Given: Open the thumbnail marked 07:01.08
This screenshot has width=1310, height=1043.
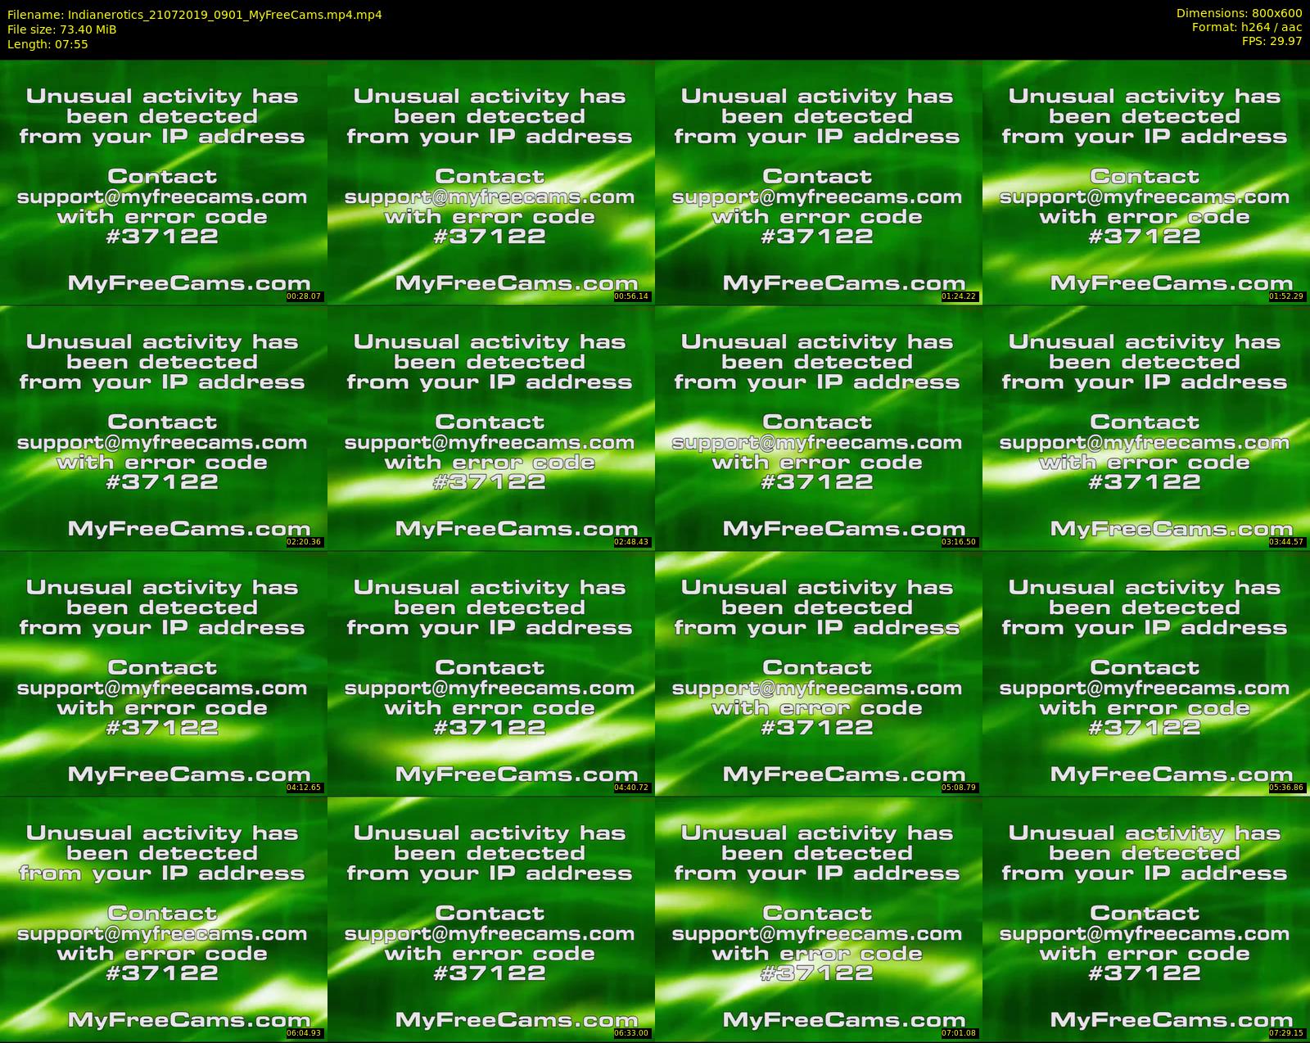Looking at the screenshot, I should click(x=819, y=919).
